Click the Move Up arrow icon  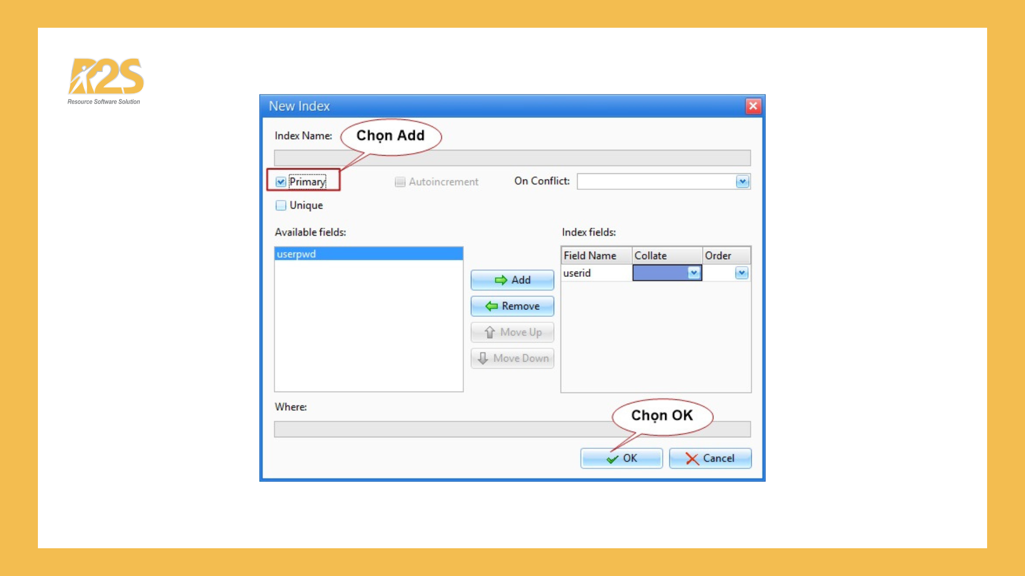pyautogui.click(x=489, y=332)
